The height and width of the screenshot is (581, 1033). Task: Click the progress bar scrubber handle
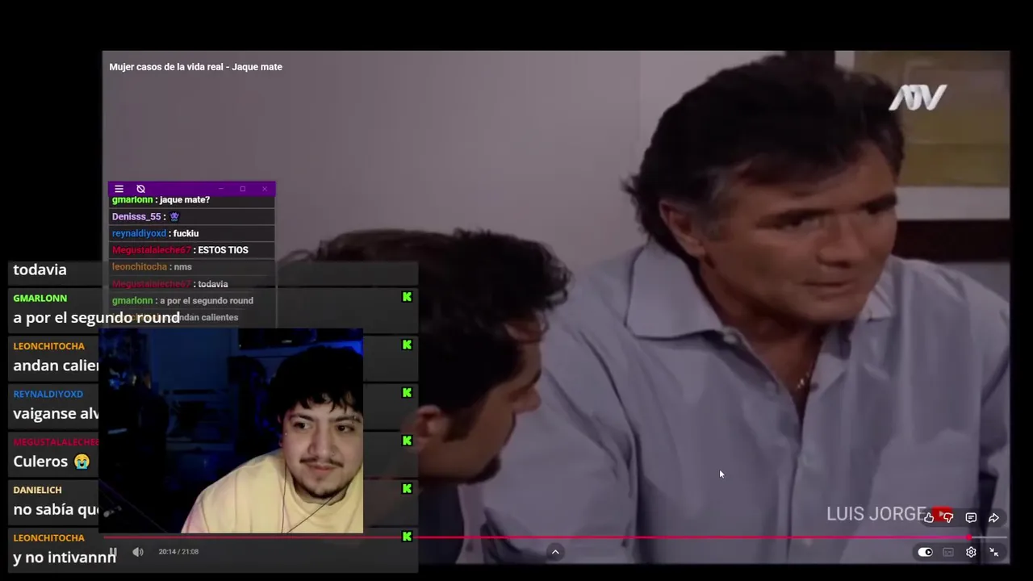tap(968, 537)
